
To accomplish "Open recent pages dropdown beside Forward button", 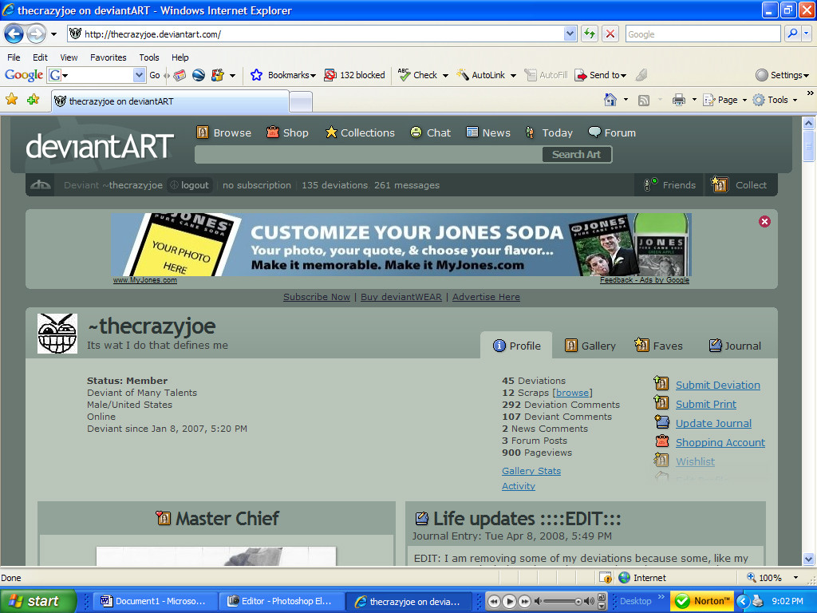I will (53, 34).
